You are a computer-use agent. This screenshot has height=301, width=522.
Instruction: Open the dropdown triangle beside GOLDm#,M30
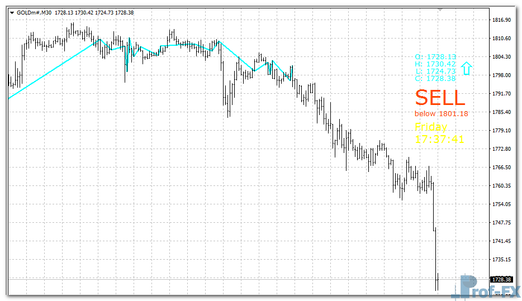tap(12, 12)
